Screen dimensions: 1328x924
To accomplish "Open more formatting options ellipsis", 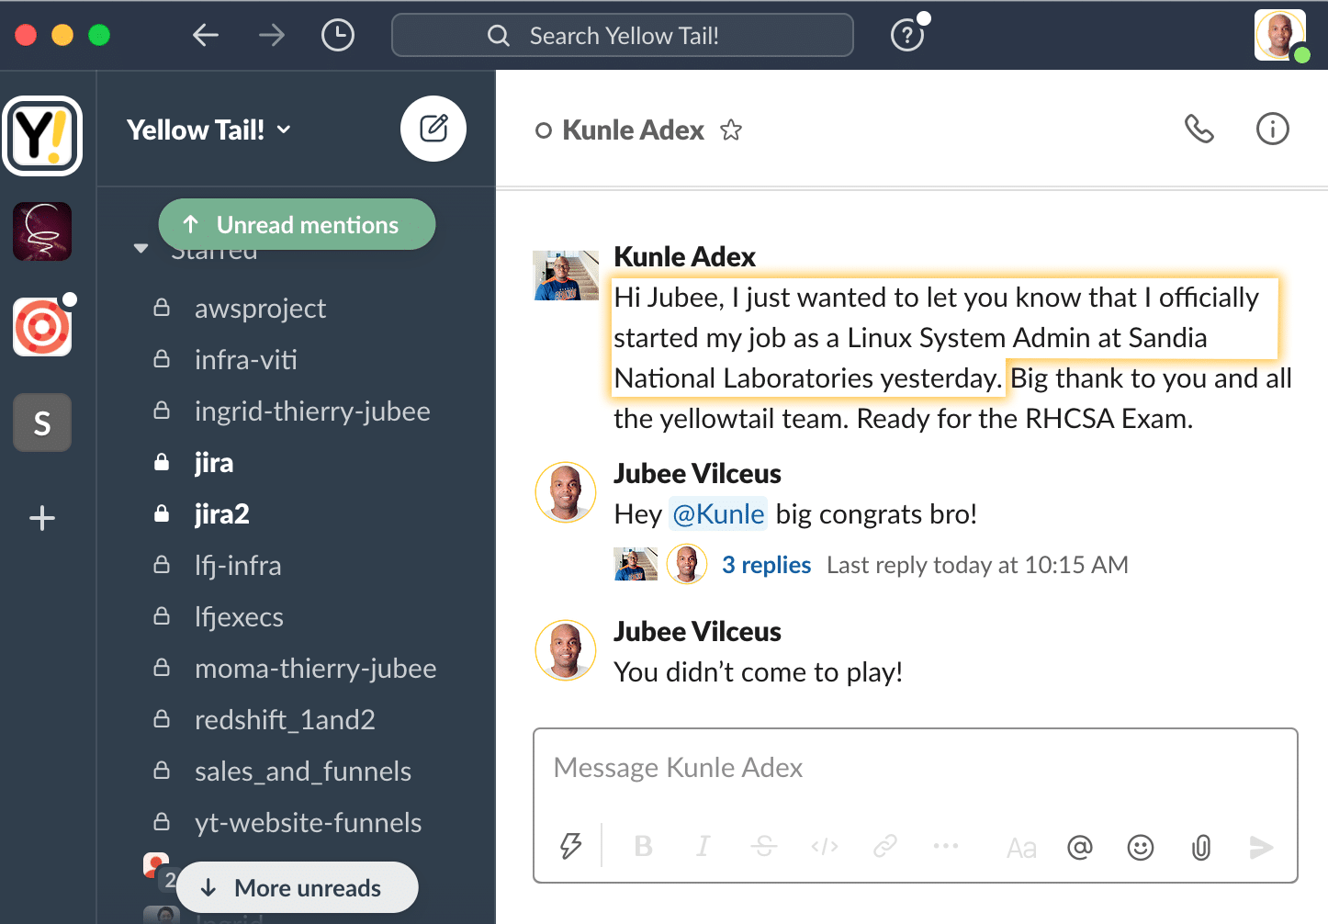I will pyautogui.click(x=946, y=846).
